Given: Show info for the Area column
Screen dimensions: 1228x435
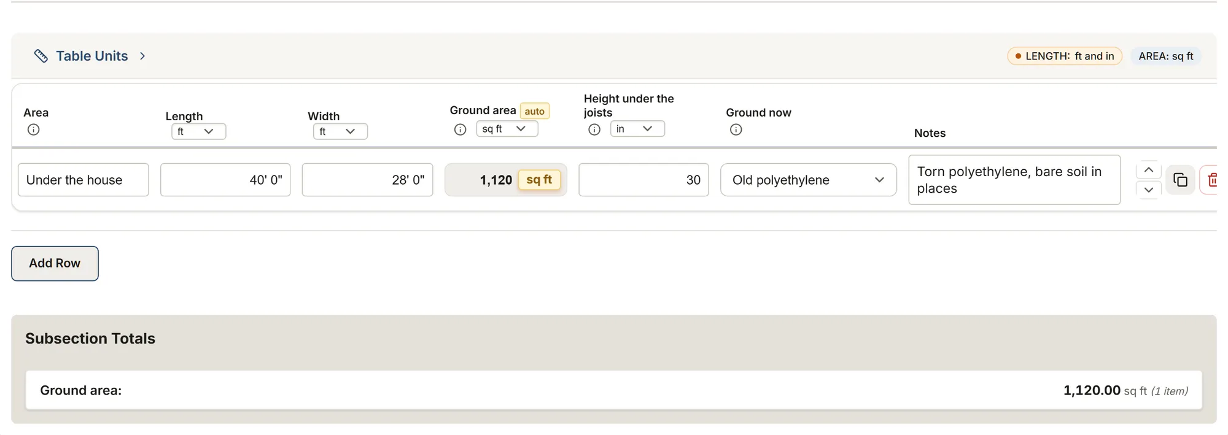Looking at the screenshot, I should [34, 129].
